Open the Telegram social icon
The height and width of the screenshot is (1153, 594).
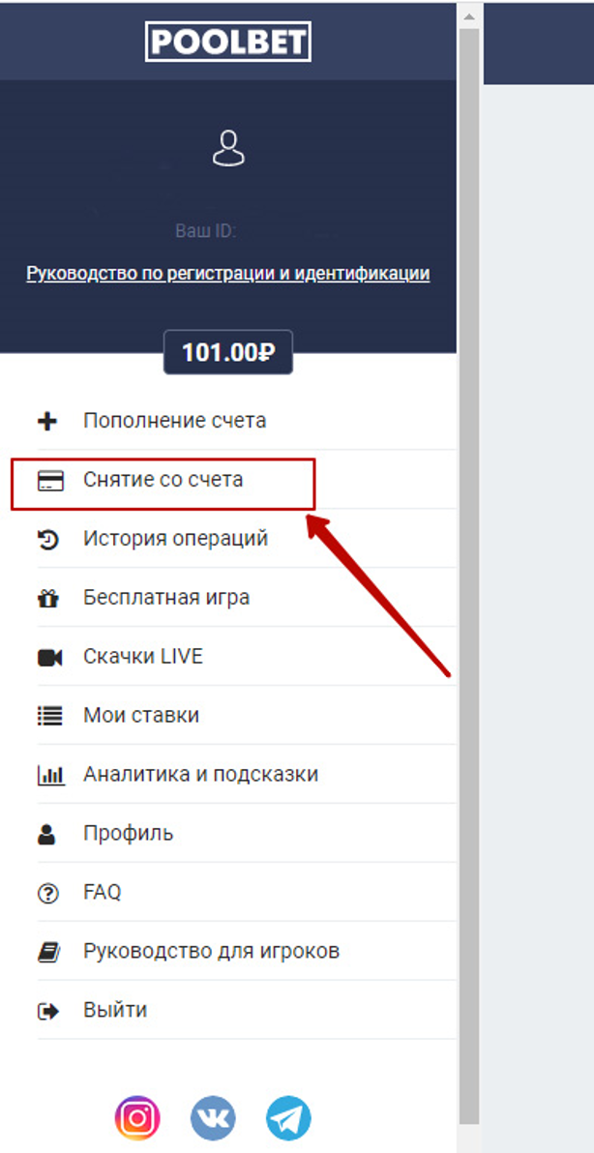(288, 1118)
